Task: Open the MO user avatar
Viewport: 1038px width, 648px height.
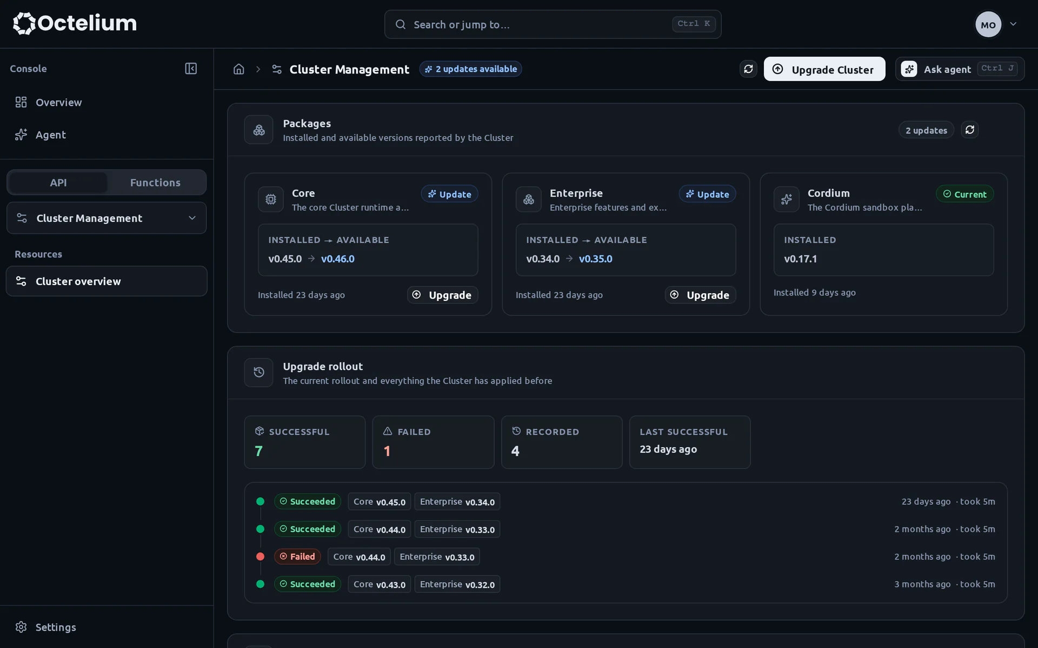Action: (x=988, y=24)
